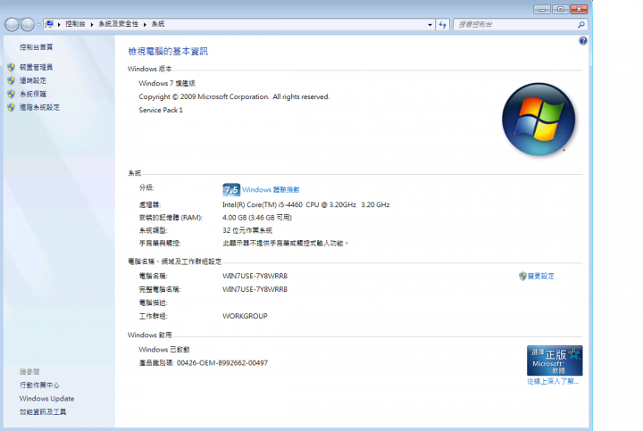Open 效能資訊及工具 in sidebar
This screenshot has height=431, width=643.
click(43, 412)
